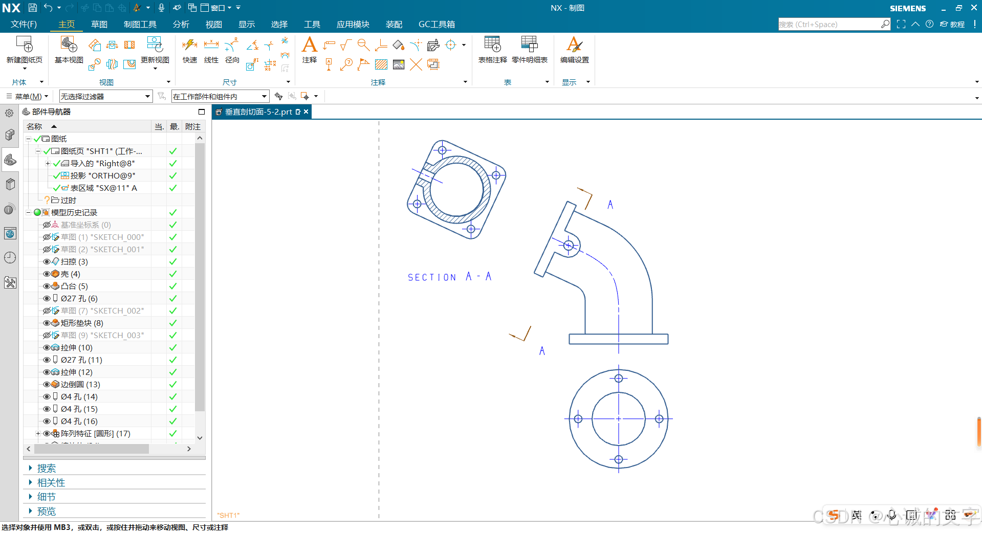This screenshot has height=533, width=982.
Task: Toggle visibility eye of 边倒圆 (13)
Action: (47, 384)
